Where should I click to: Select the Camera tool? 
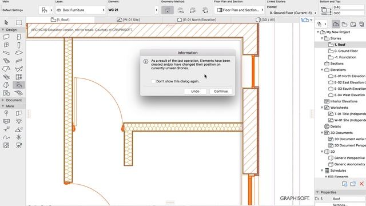[19, 145]
